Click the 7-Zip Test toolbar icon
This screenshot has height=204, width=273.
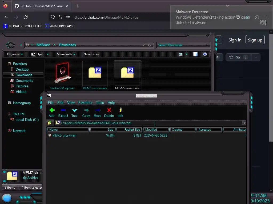click(75, 110)
